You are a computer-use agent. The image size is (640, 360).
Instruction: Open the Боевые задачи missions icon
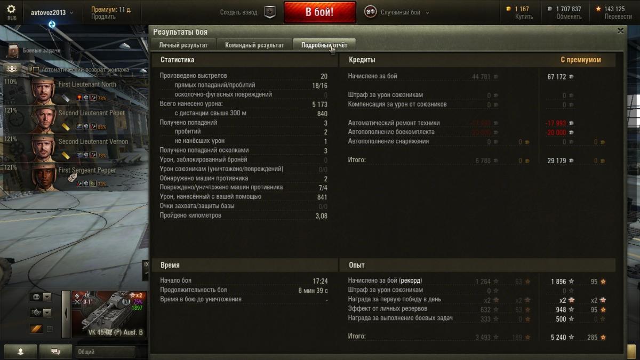pos(13,50)
